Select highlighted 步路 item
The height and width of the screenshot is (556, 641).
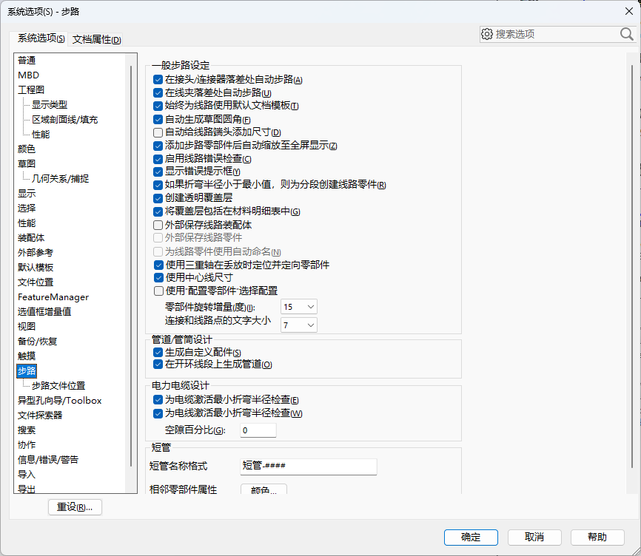coord(27,370)
